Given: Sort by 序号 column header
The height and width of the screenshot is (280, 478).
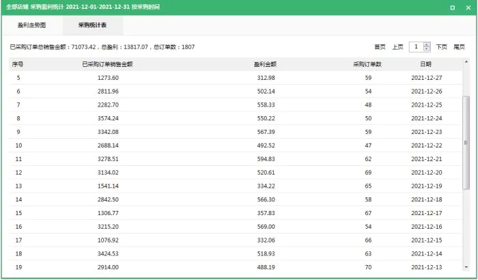Looking at the screenshot, I should point(18,64).
